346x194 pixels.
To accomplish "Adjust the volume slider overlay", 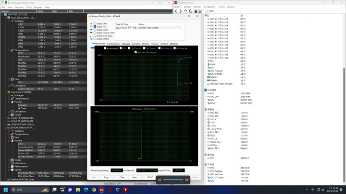I will pos(173,180).
